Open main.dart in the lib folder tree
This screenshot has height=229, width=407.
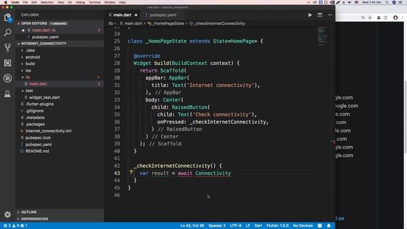(x=38, y=84)
